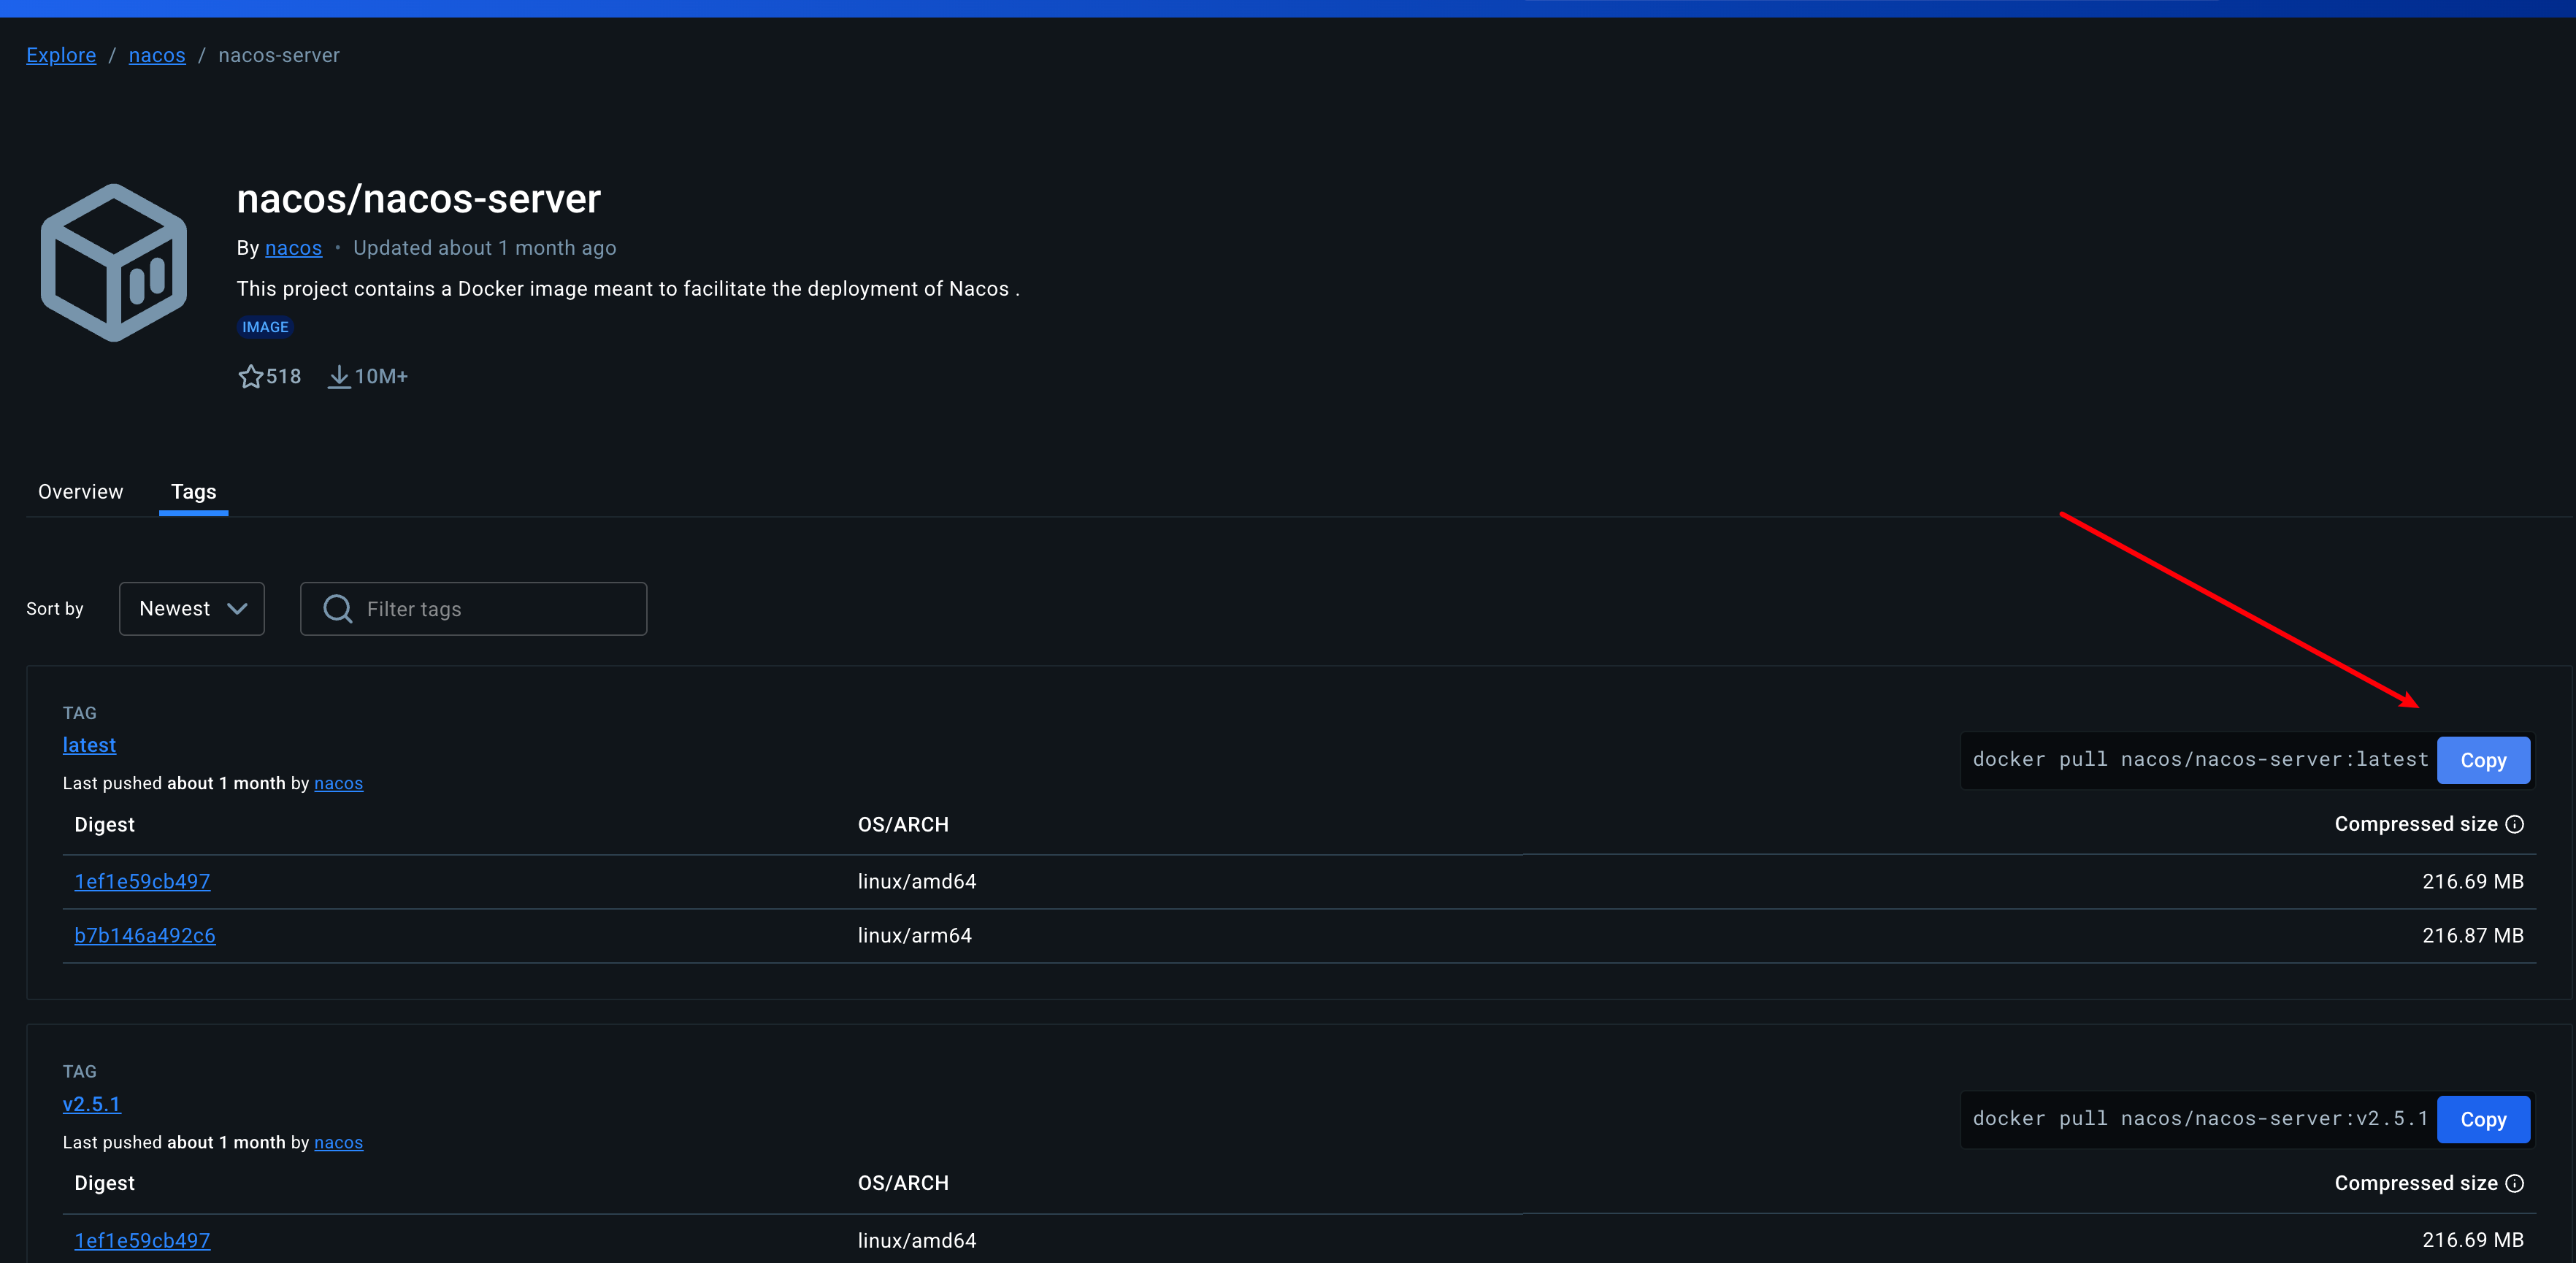Click the download icon beside 10M+
The height and width of the screenshot is (1263, 2576).
[x=339, y=377]
